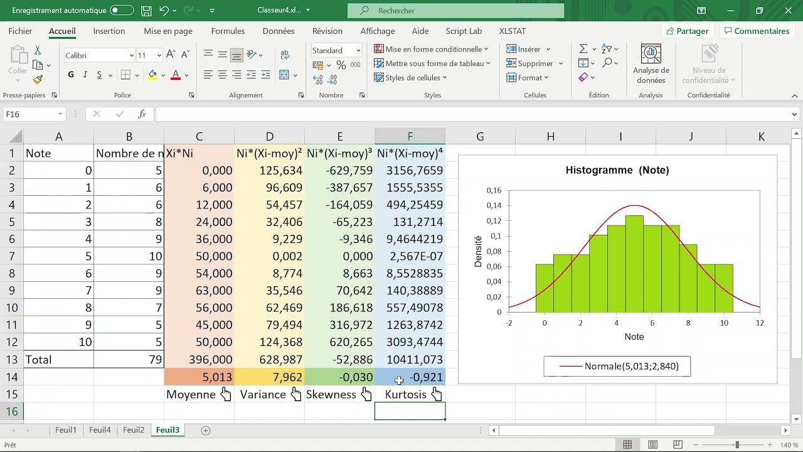This screenshot has height=452, width=803.
Task: Click the Fill down icon in Édition
Action: click(x=583, y=63)
